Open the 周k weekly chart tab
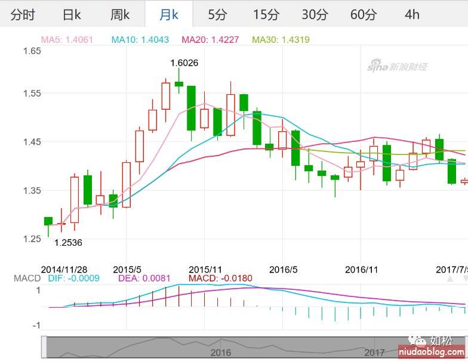468x362 pixels. [119, 15]
